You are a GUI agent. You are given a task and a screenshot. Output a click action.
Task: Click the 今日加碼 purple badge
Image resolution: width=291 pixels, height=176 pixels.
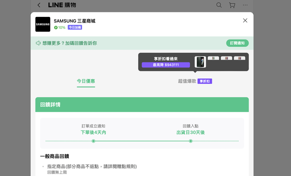click(x=75, y=27)
